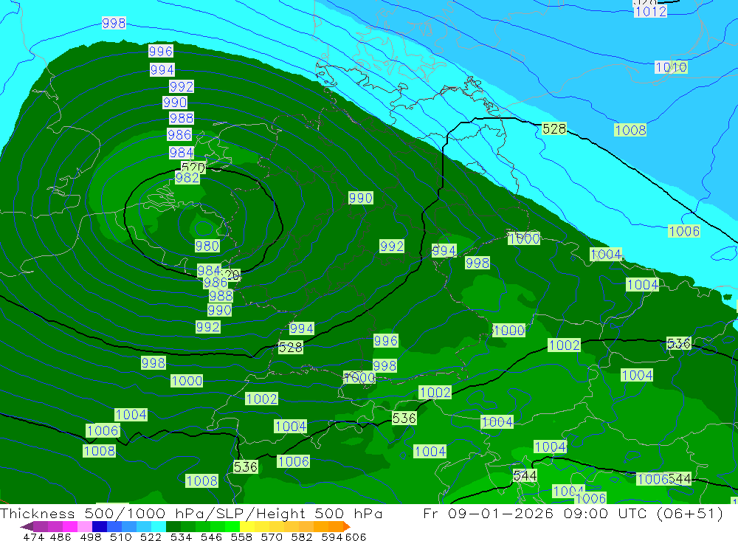Click the 474 legend value
Viewport: 738px width, 541px height.
coord(34,537)
